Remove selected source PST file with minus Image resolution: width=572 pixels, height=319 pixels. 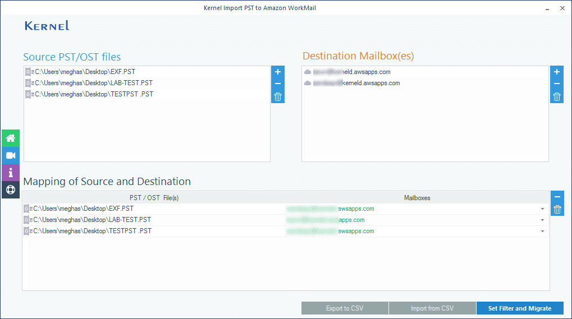(x=278, y=84)
